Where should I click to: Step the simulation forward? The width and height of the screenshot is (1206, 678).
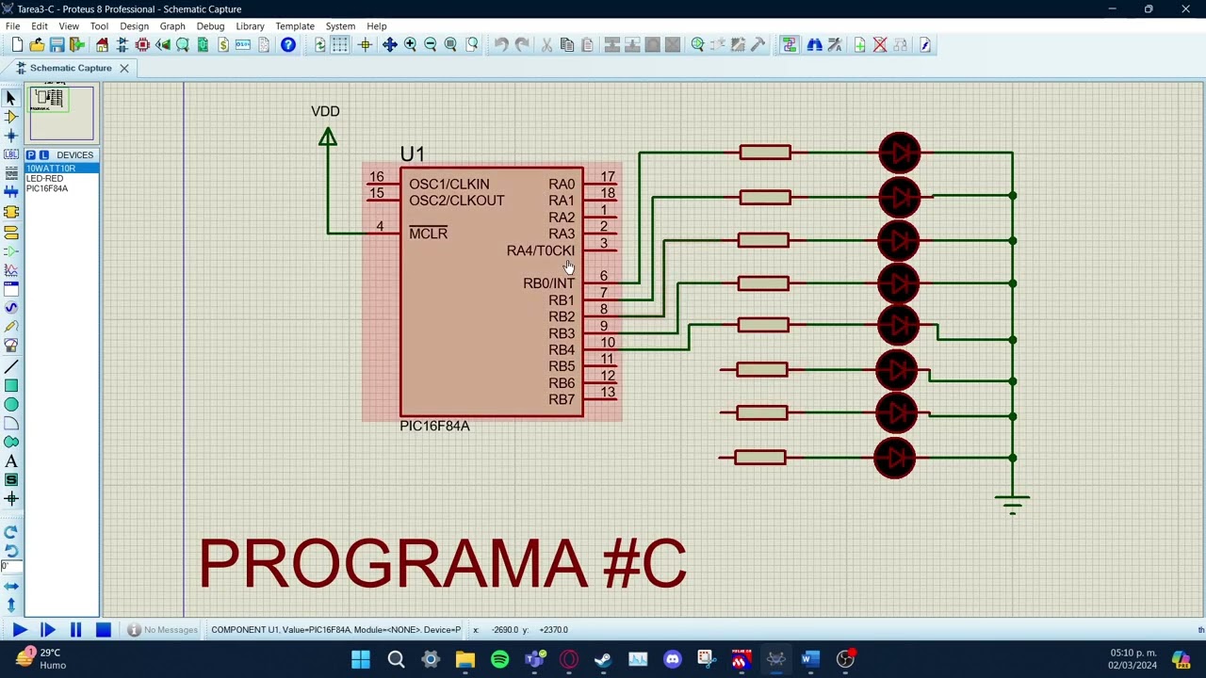point(48,630)
